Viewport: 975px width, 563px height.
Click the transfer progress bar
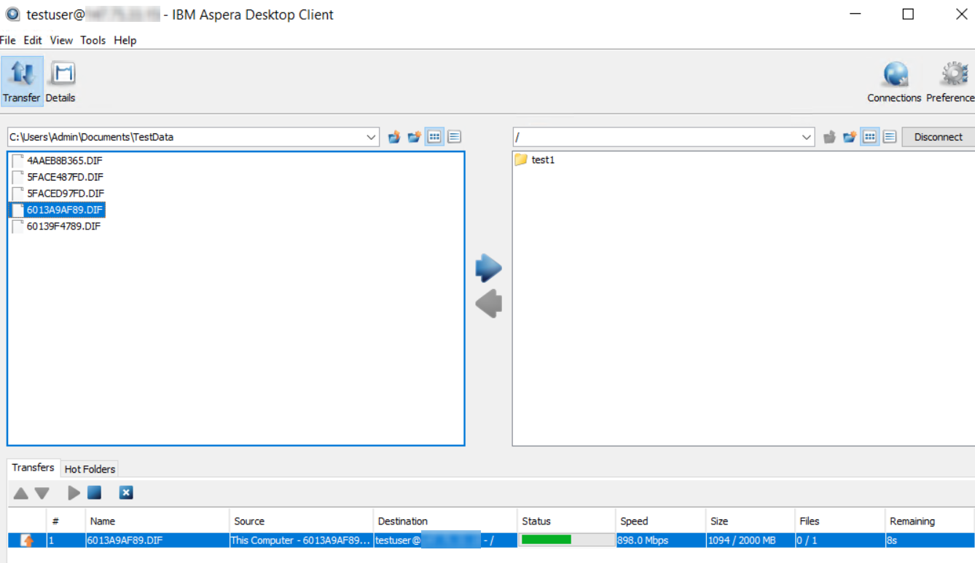point(568,540)
